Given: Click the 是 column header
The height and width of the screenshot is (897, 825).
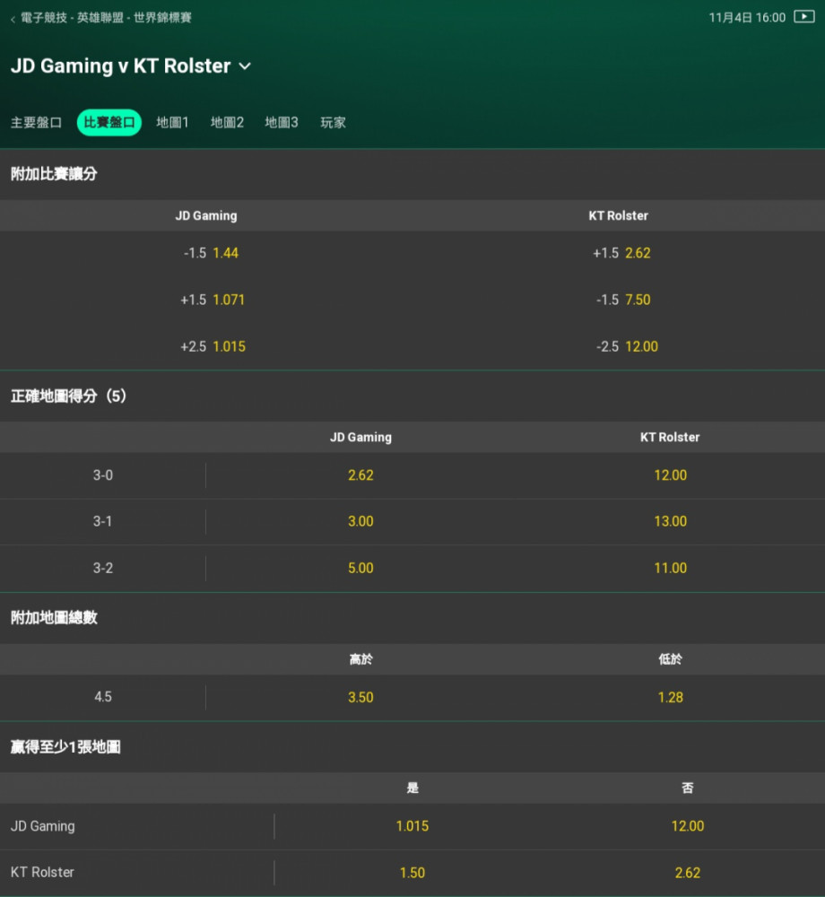Looking at the screenshot, I should pos(412,788).
